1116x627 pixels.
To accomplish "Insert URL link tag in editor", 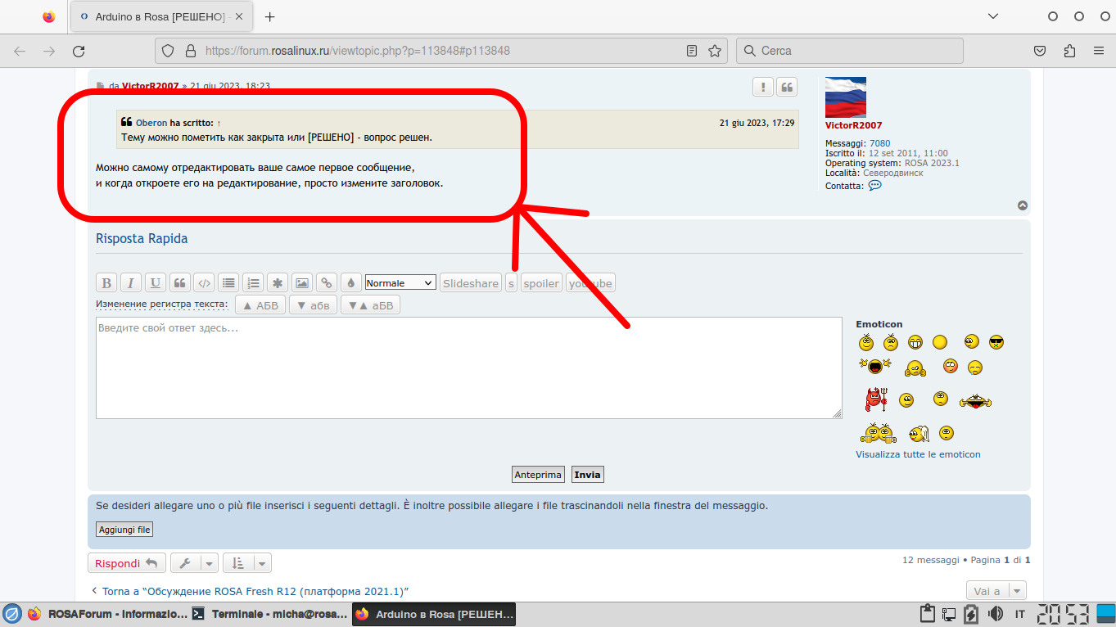I will 327,283.
